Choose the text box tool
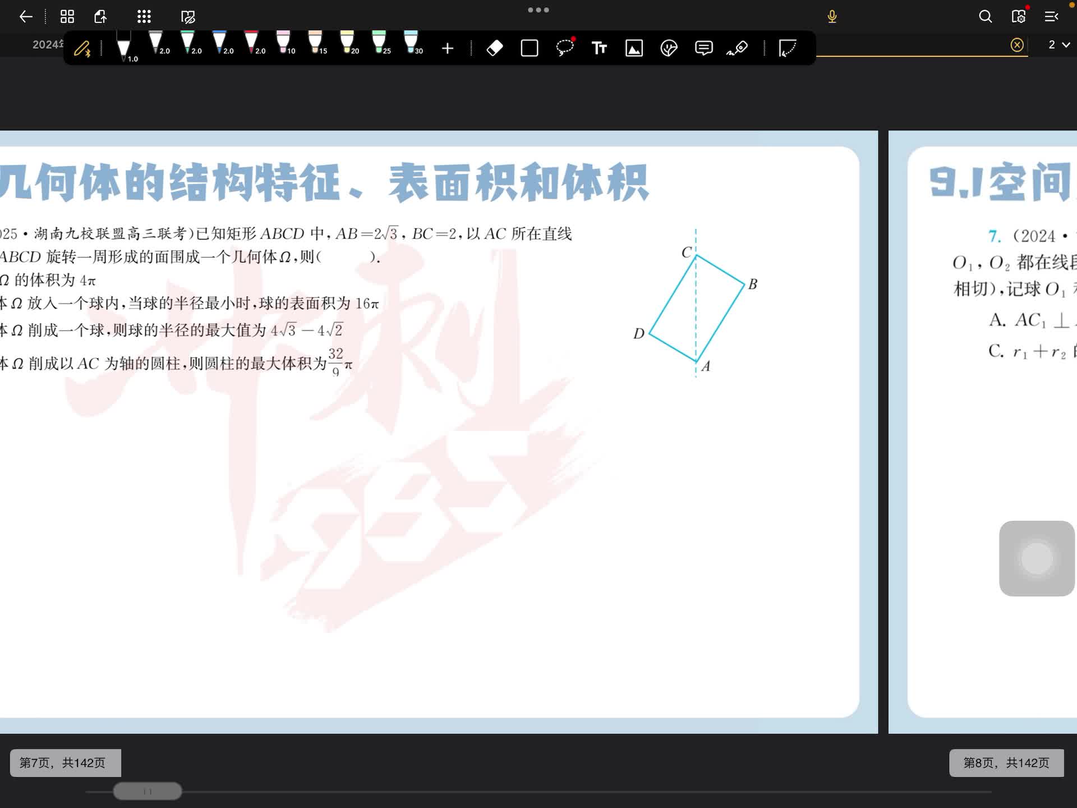Viewport: 1077px width, 808px height. pyautogui.click(x=599, y=48)
